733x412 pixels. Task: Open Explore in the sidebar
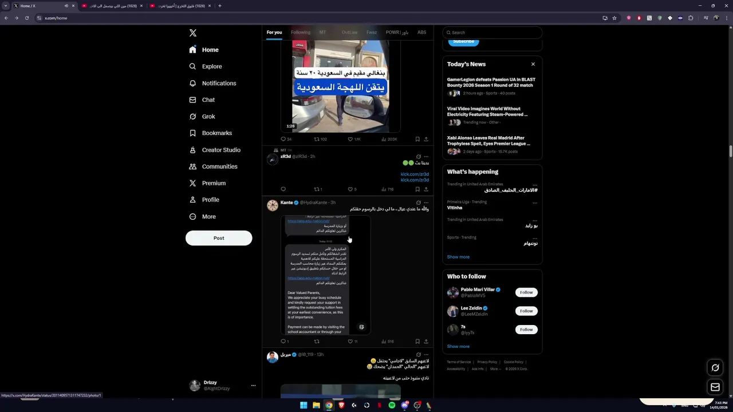(206, 66)
